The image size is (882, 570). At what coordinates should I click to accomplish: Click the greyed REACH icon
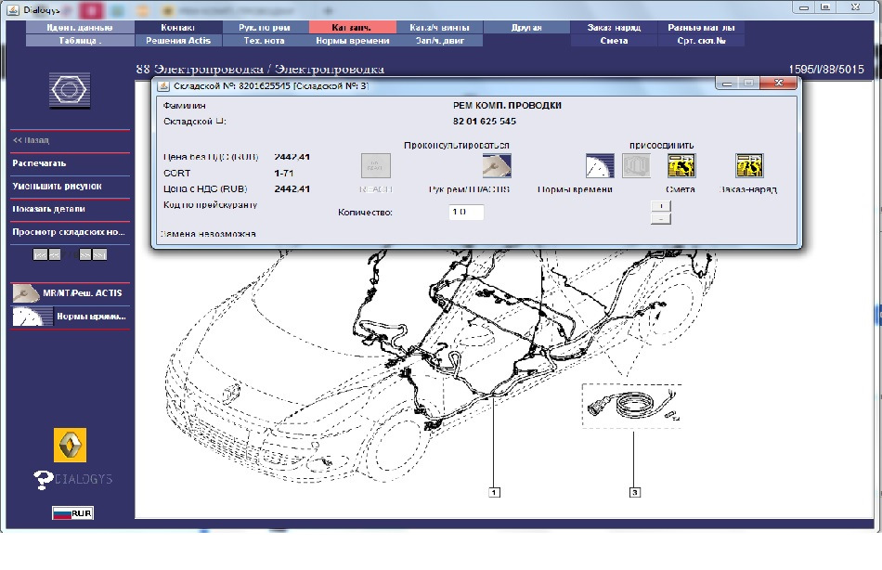pos(374,166)
